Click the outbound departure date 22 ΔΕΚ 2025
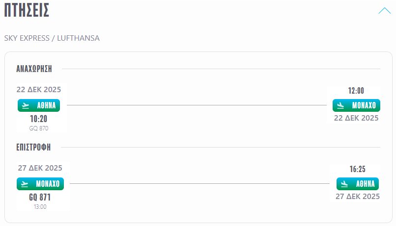 (x=39, y=90)
